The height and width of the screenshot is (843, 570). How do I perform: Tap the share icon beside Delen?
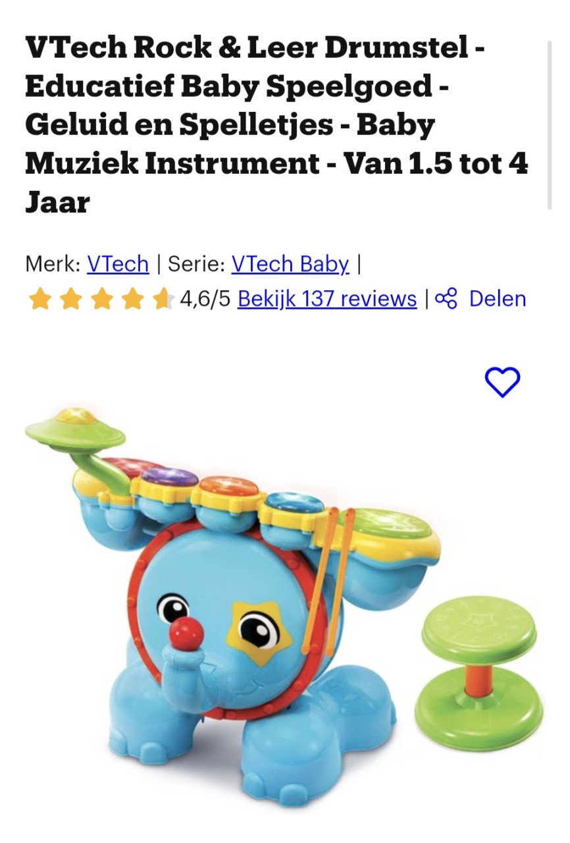tap(446, 298)
